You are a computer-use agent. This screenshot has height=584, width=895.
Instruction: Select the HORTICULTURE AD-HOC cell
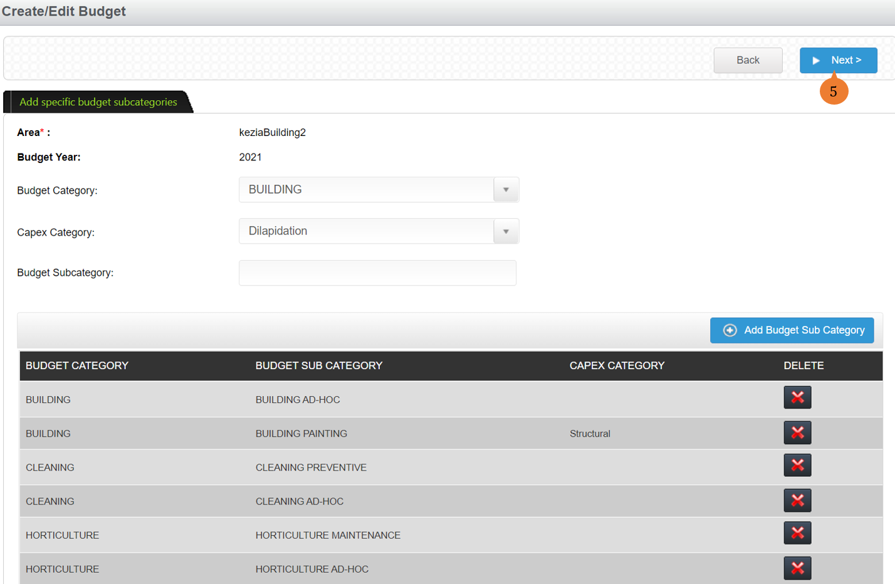[x=312, y=569]
